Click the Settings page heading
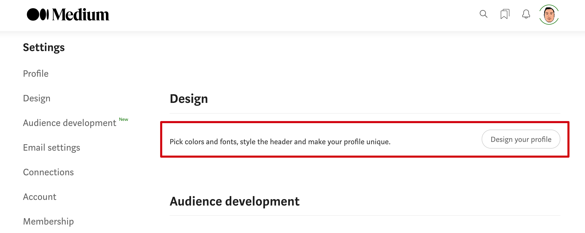 [x=44, y=47]
